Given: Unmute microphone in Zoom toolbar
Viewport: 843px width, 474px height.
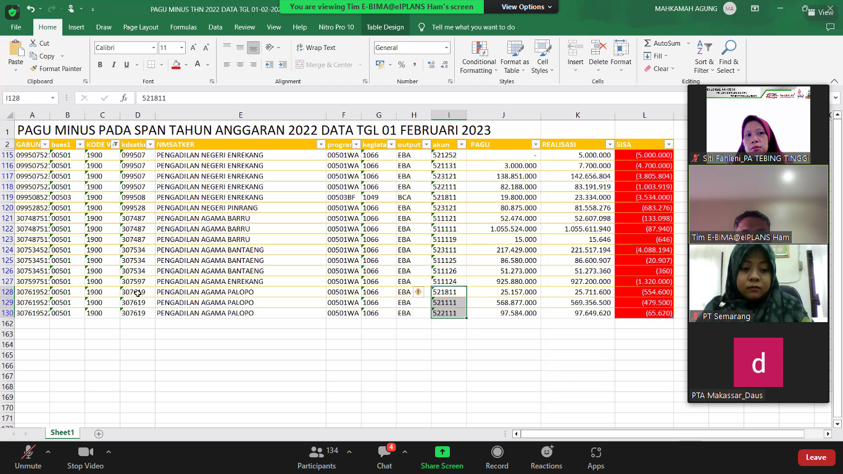Looking at the screenshot, I should click(x=28, y=457).
